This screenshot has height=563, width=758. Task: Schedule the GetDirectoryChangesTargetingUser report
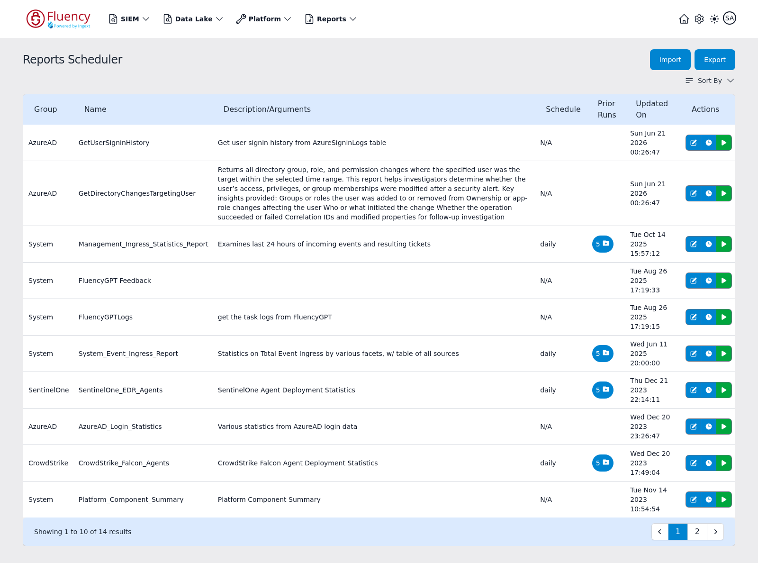[709, 193]
